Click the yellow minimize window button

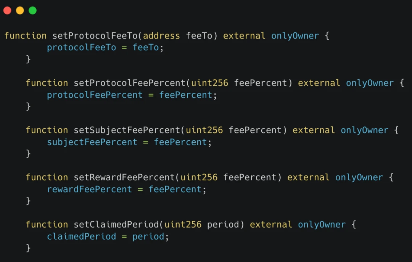[20, 11]
